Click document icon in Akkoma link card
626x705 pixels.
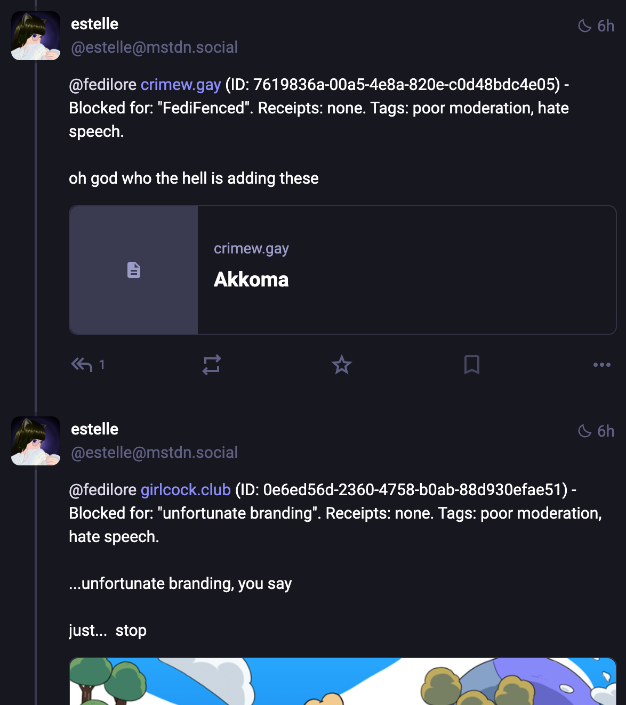[x=134, y=270]
